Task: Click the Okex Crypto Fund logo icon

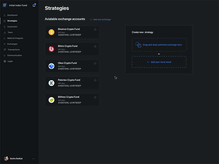Action: click(x=51, y=66)
